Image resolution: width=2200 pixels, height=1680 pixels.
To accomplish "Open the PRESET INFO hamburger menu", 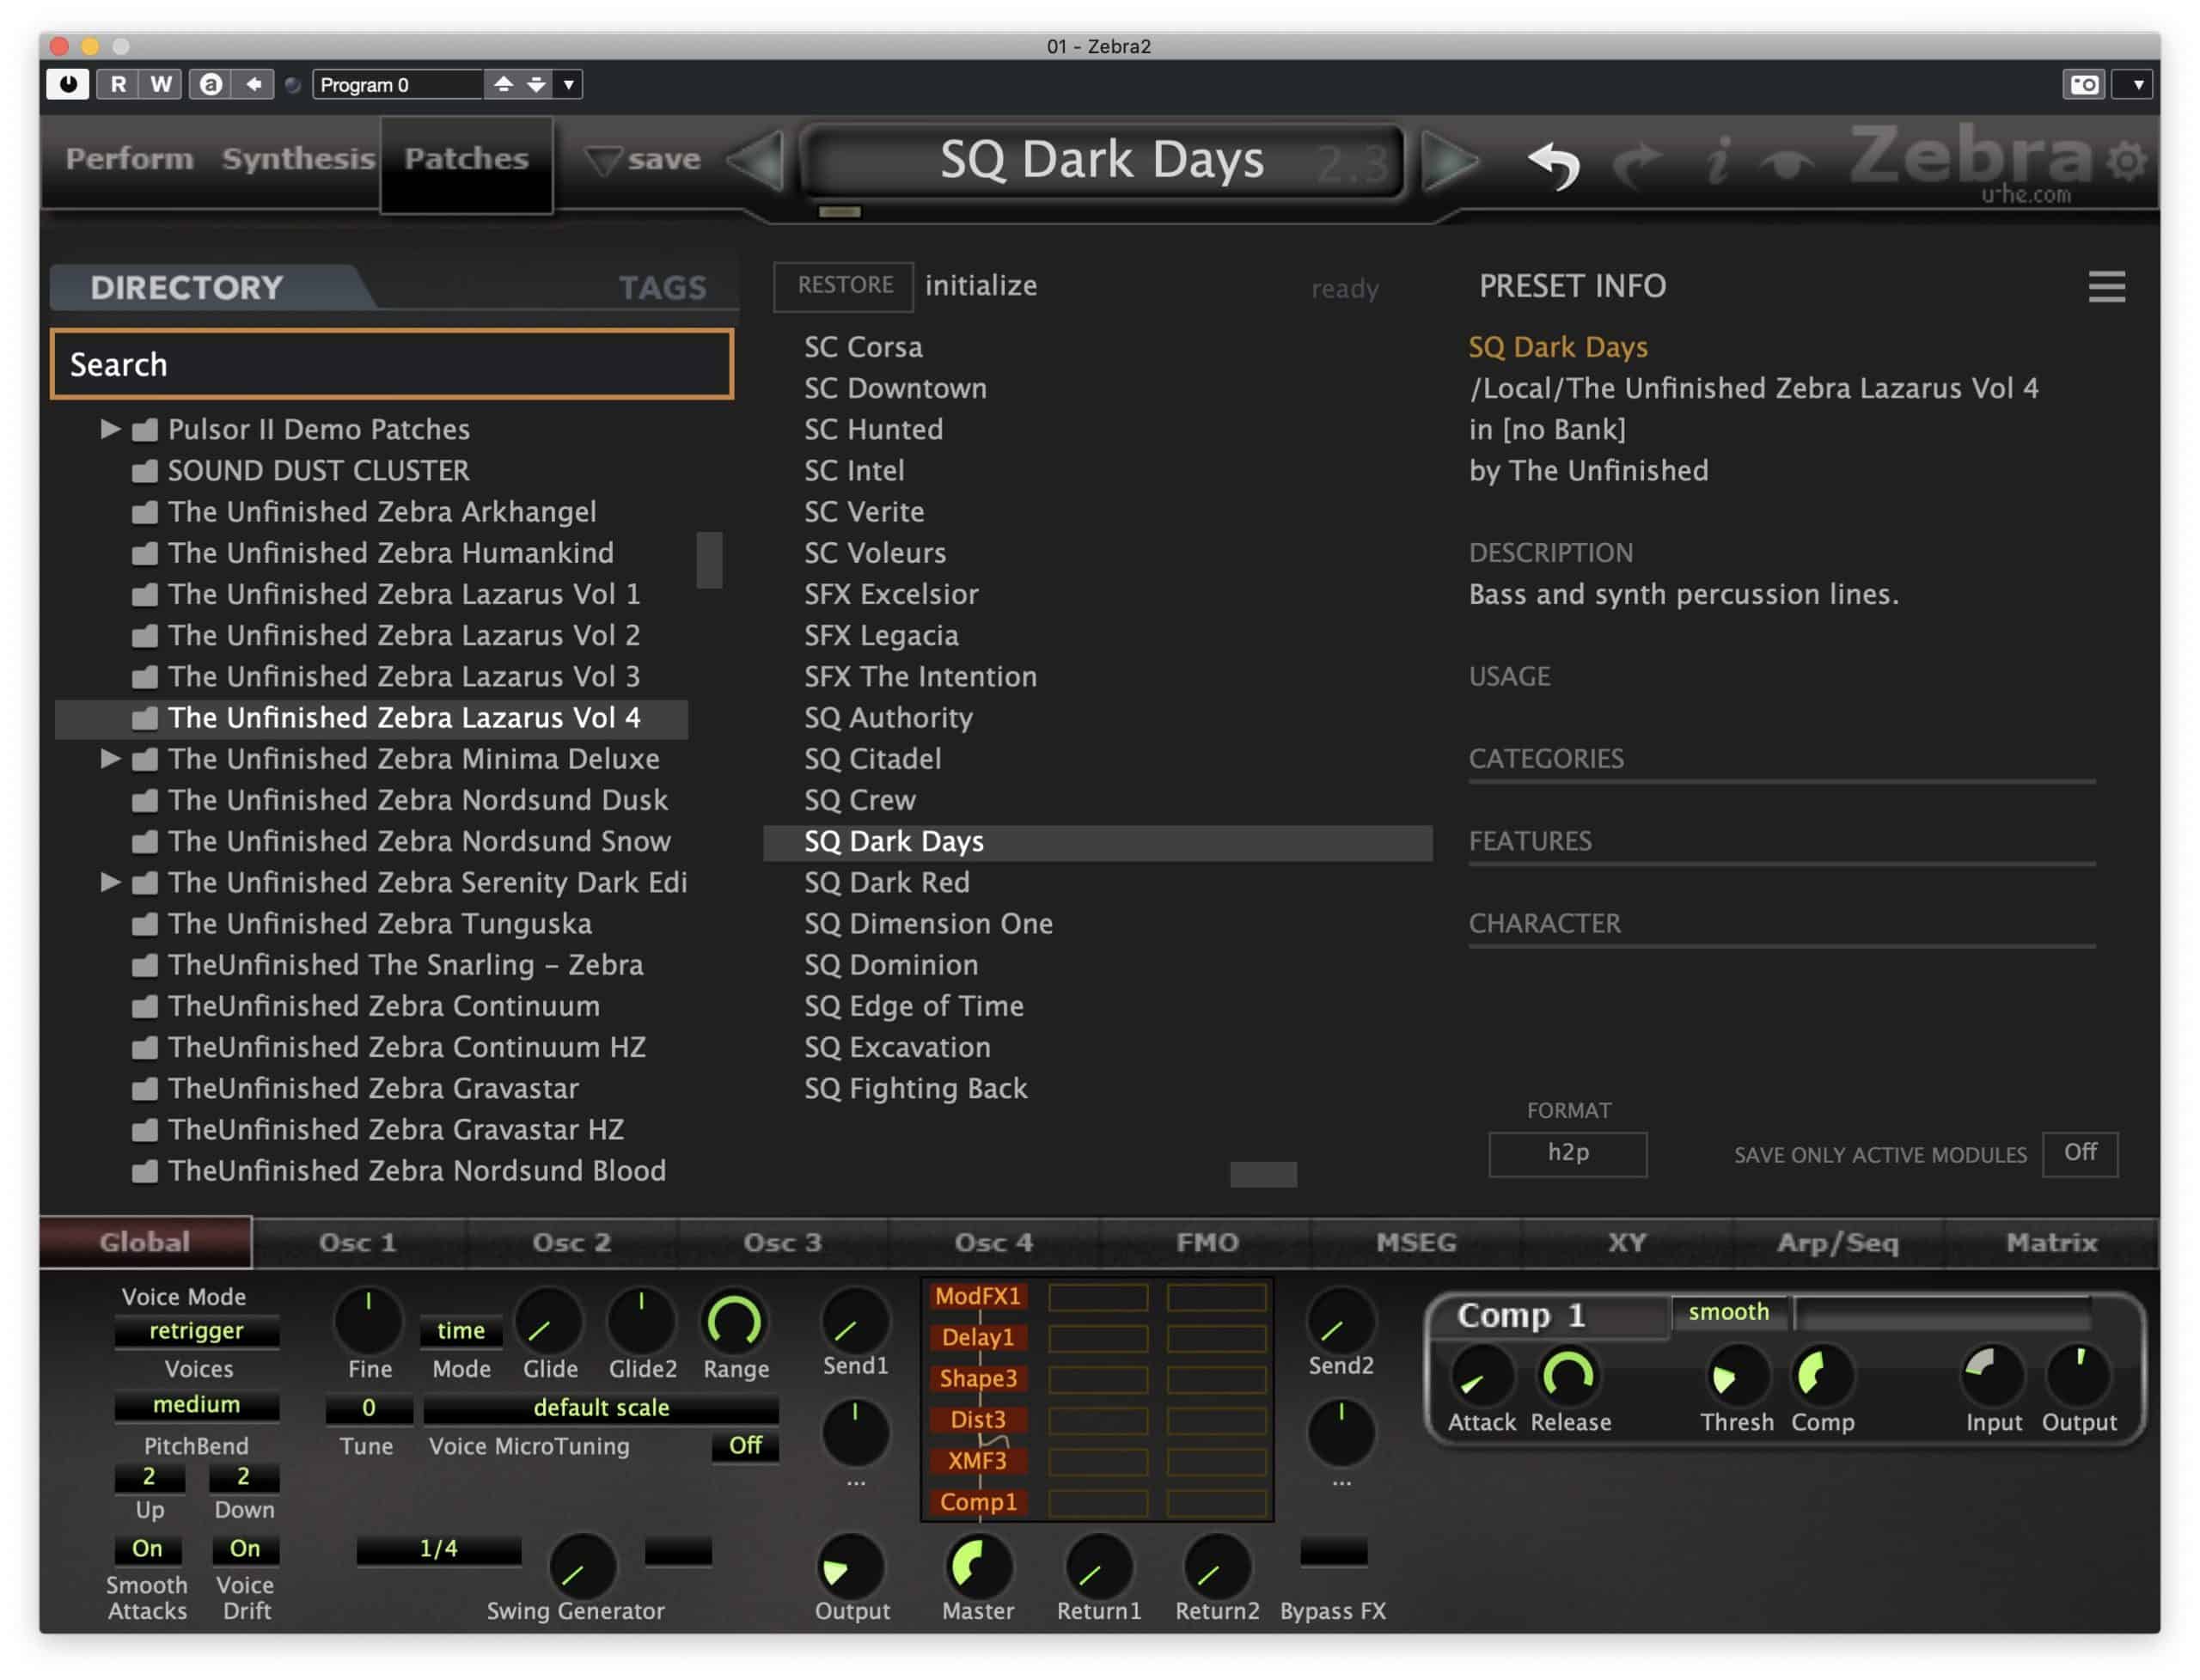I will tap(2107, 287).
